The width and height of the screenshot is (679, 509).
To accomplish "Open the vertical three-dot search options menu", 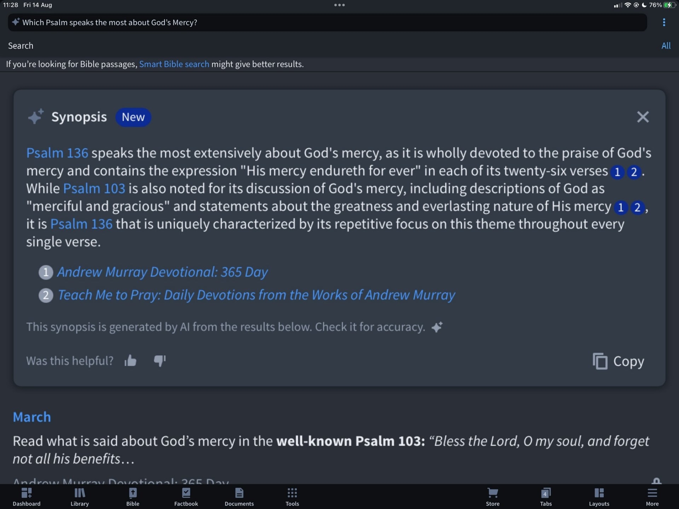I will 664,22.
